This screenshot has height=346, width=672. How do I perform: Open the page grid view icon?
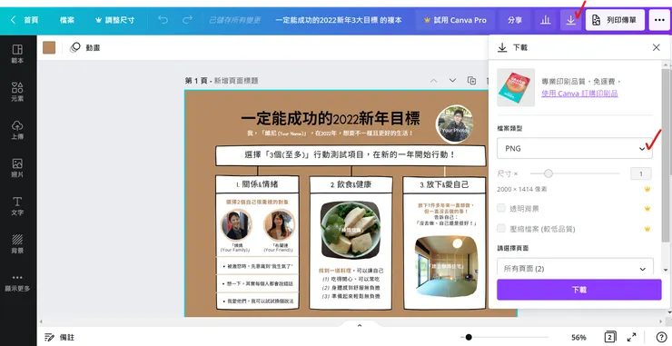tap(610, 337)
